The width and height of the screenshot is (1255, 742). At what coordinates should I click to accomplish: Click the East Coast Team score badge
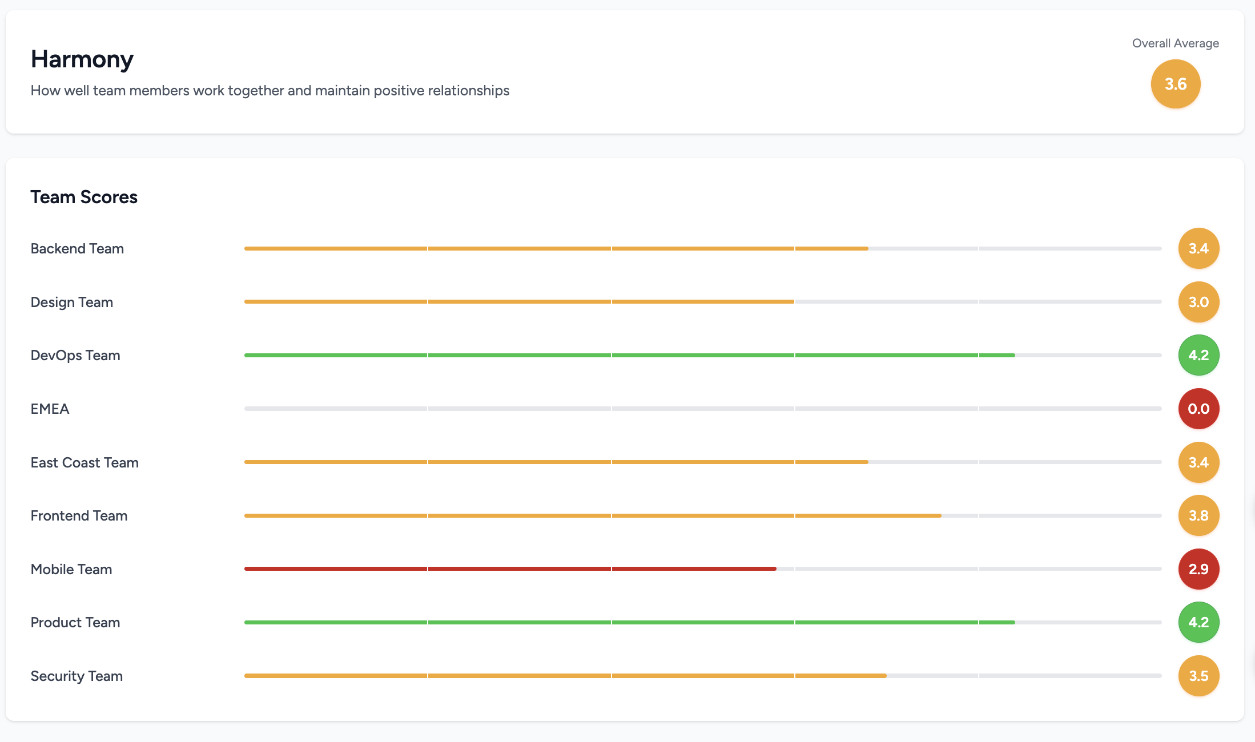point(1198,462)
